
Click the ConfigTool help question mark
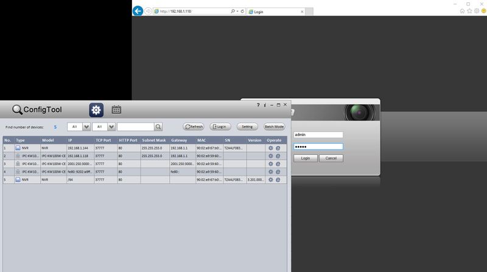(258, 105)
